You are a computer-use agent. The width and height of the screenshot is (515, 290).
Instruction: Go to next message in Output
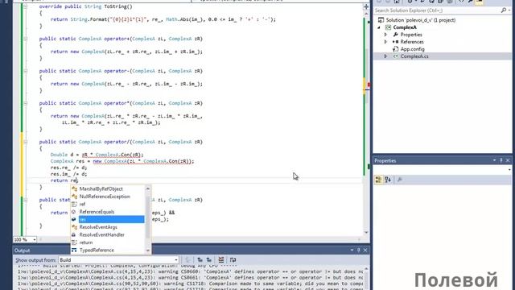tap(209, 260)
